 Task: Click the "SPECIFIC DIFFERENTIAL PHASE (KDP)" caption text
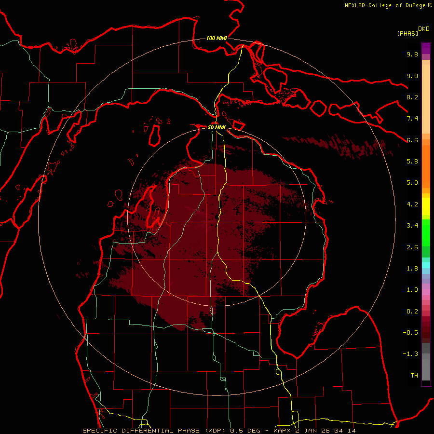point(153,431)
